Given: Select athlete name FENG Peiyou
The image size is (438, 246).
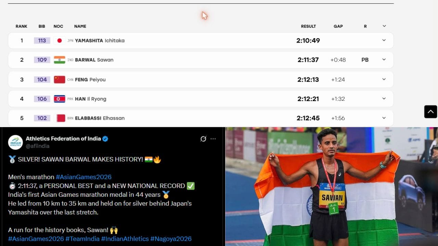Looking at the screenshot, I should pos(90,80).
